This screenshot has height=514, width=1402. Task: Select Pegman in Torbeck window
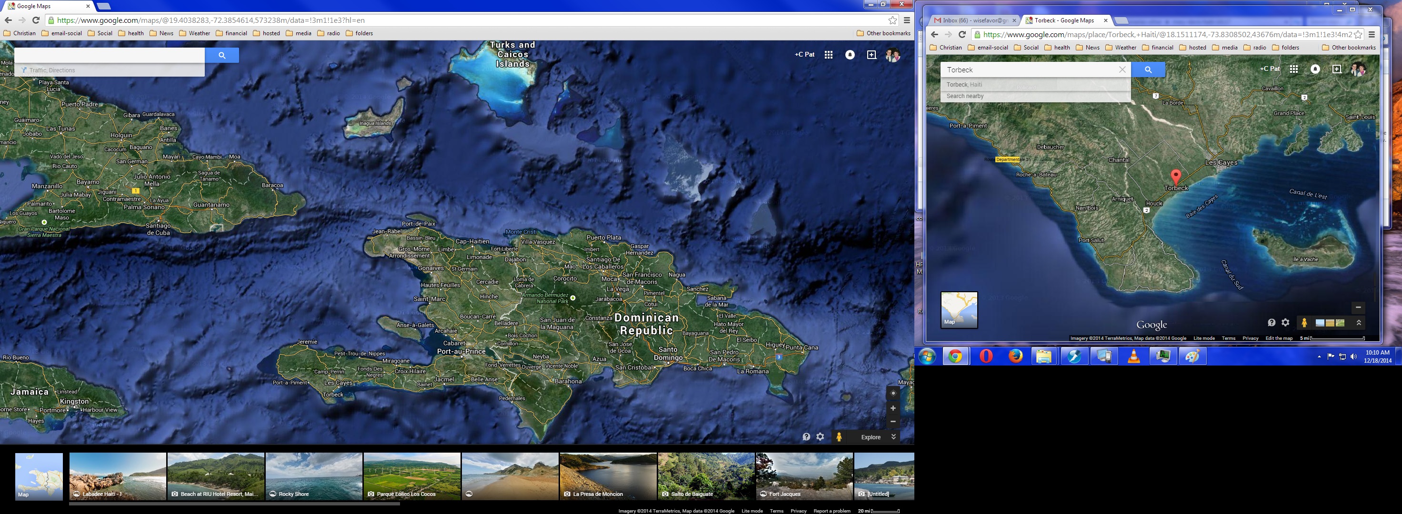1304,323
